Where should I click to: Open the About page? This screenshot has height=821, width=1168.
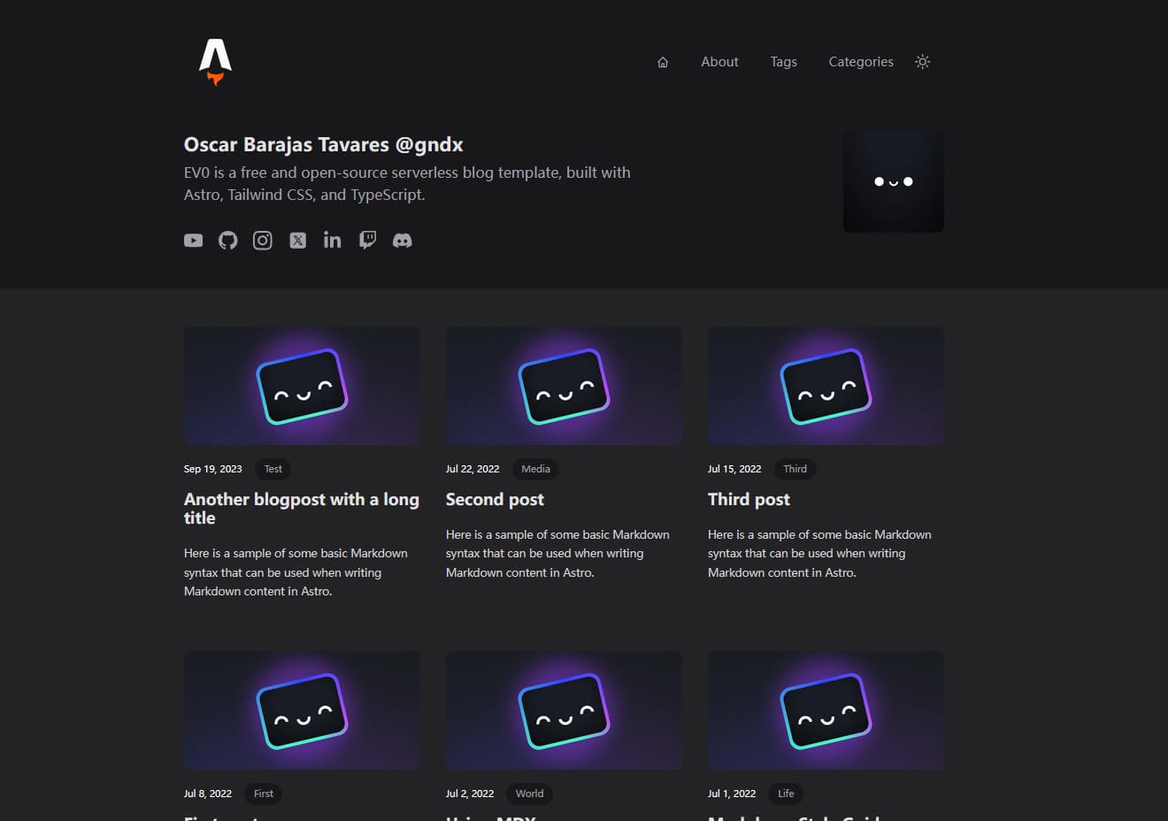(719, 62)
